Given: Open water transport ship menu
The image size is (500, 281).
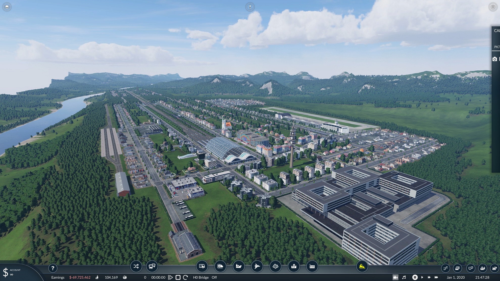Looking at the screenshot, I should click(239, 266).
